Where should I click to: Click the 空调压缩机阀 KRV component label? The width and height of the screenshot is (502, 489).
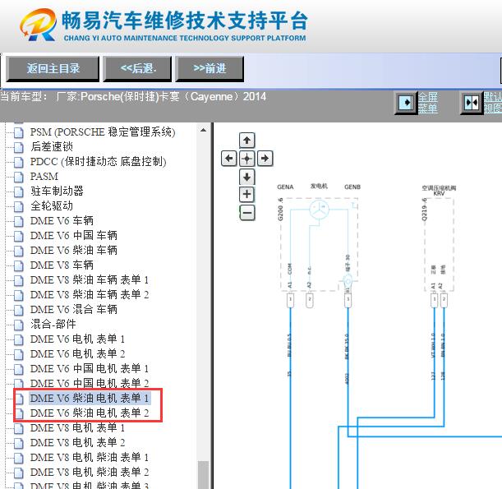[439, 191]
